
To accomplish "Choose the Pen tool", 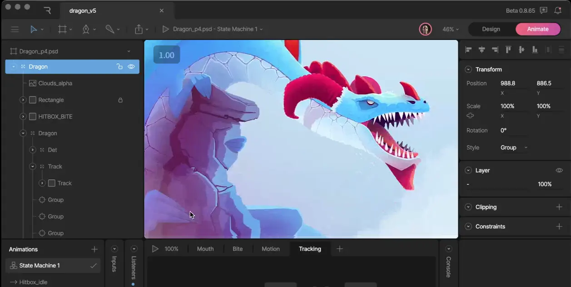I will (86, 29).
